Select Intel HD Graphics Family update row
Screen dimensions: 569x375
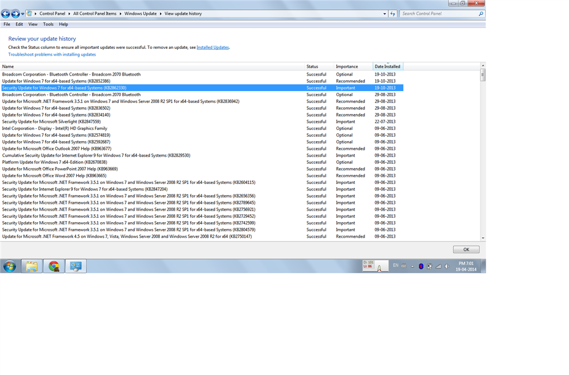202,128
